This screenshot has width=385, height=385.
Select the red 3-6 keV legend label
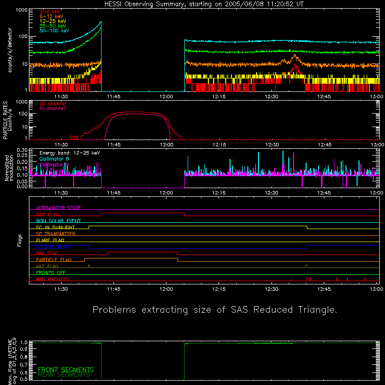point(50,12)
